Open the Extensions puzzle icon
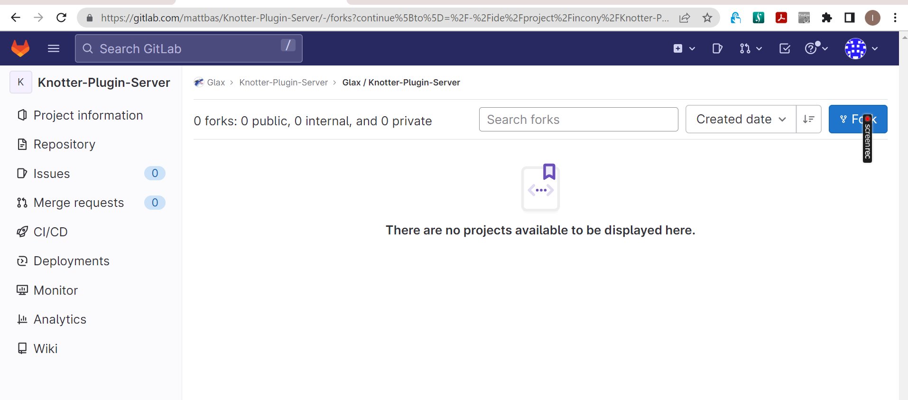The width and height of the screenshot is (908, 400). tap(827, 18)
